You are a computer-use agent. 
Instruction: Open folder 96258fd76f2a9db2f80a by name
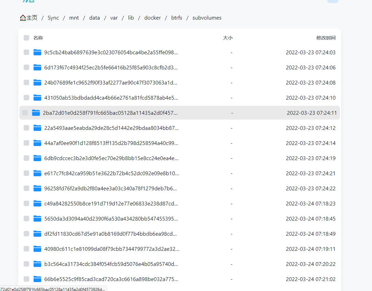(111, 188)
